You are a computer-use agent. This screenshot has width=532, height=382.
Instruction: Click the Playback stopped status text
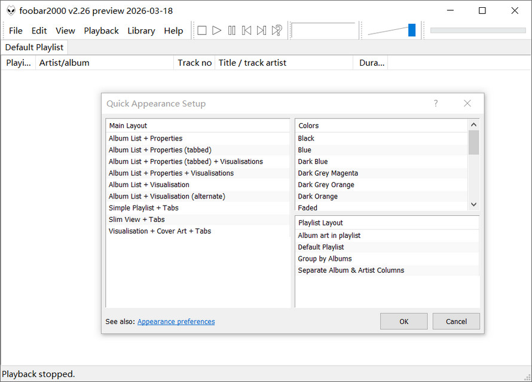coord(38,374)
